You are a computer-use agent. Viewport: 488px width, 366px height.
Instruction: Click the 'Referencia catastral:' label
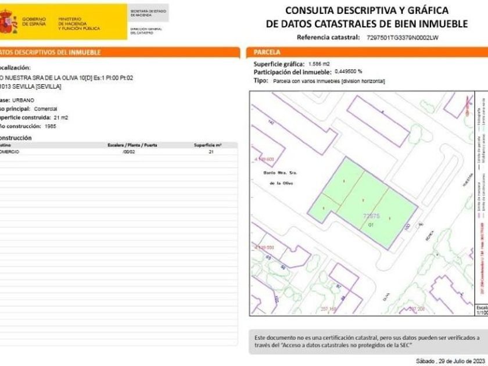coord(328,37)
